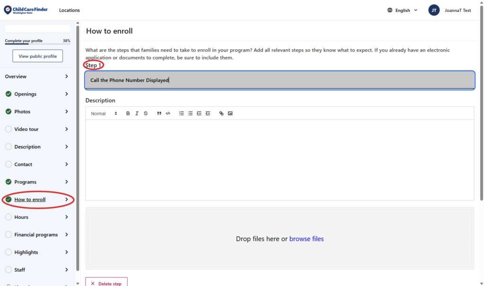Image resolution: width=484 pixels, height=286 pixels.
Task: Toggle italic formatting in description editor
Action: pos(137,113)
